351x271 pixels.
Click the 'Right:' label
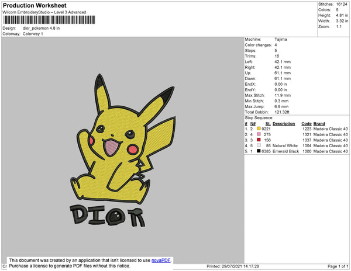250,68
